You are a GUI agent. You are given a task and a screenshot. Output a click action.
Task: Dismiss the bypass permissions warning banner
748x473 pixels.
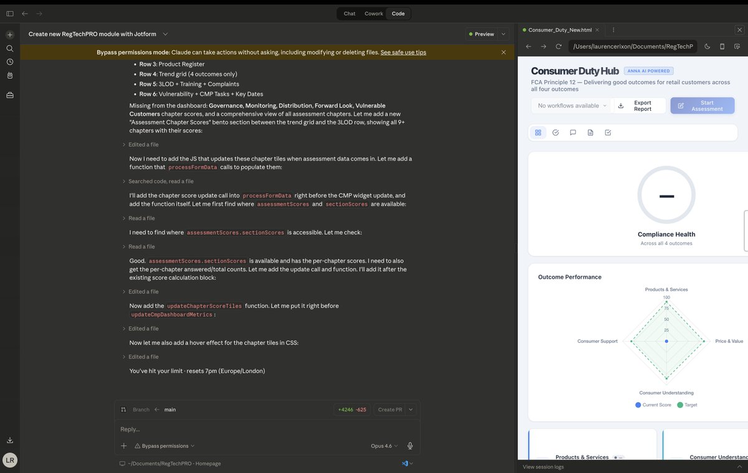(x=504, y=52)
